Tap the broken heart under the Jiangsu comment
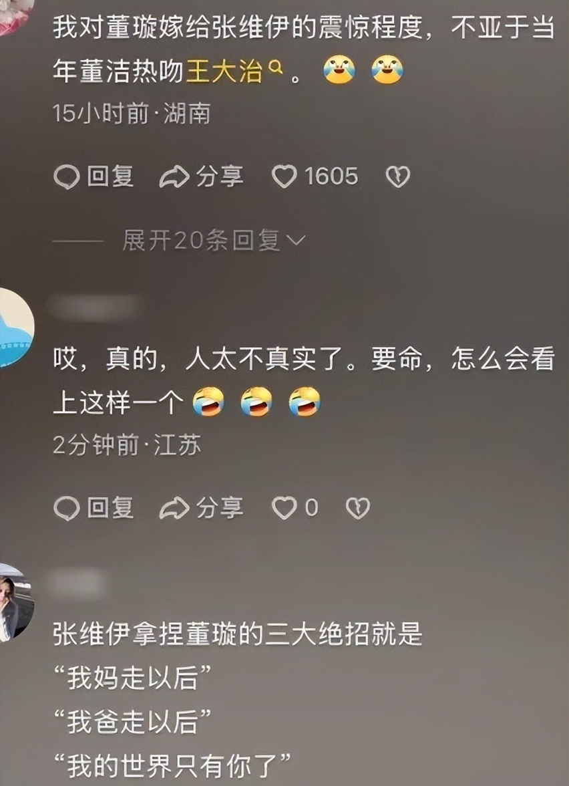 point(358,509)
